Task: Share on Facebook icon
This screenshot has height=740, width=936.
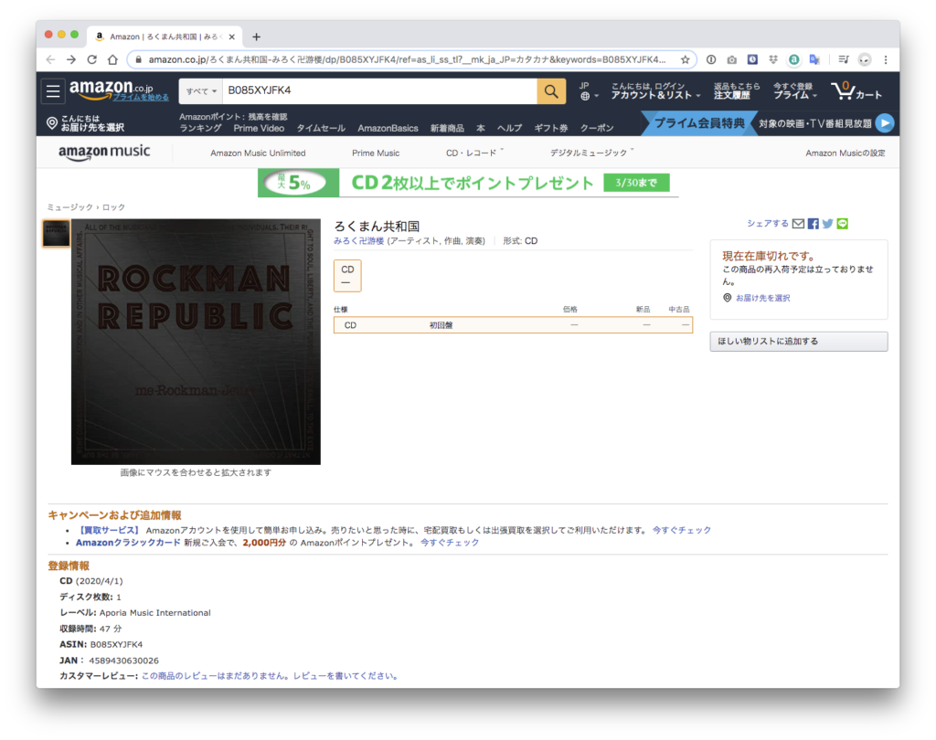Action: [x=813, y=224]
